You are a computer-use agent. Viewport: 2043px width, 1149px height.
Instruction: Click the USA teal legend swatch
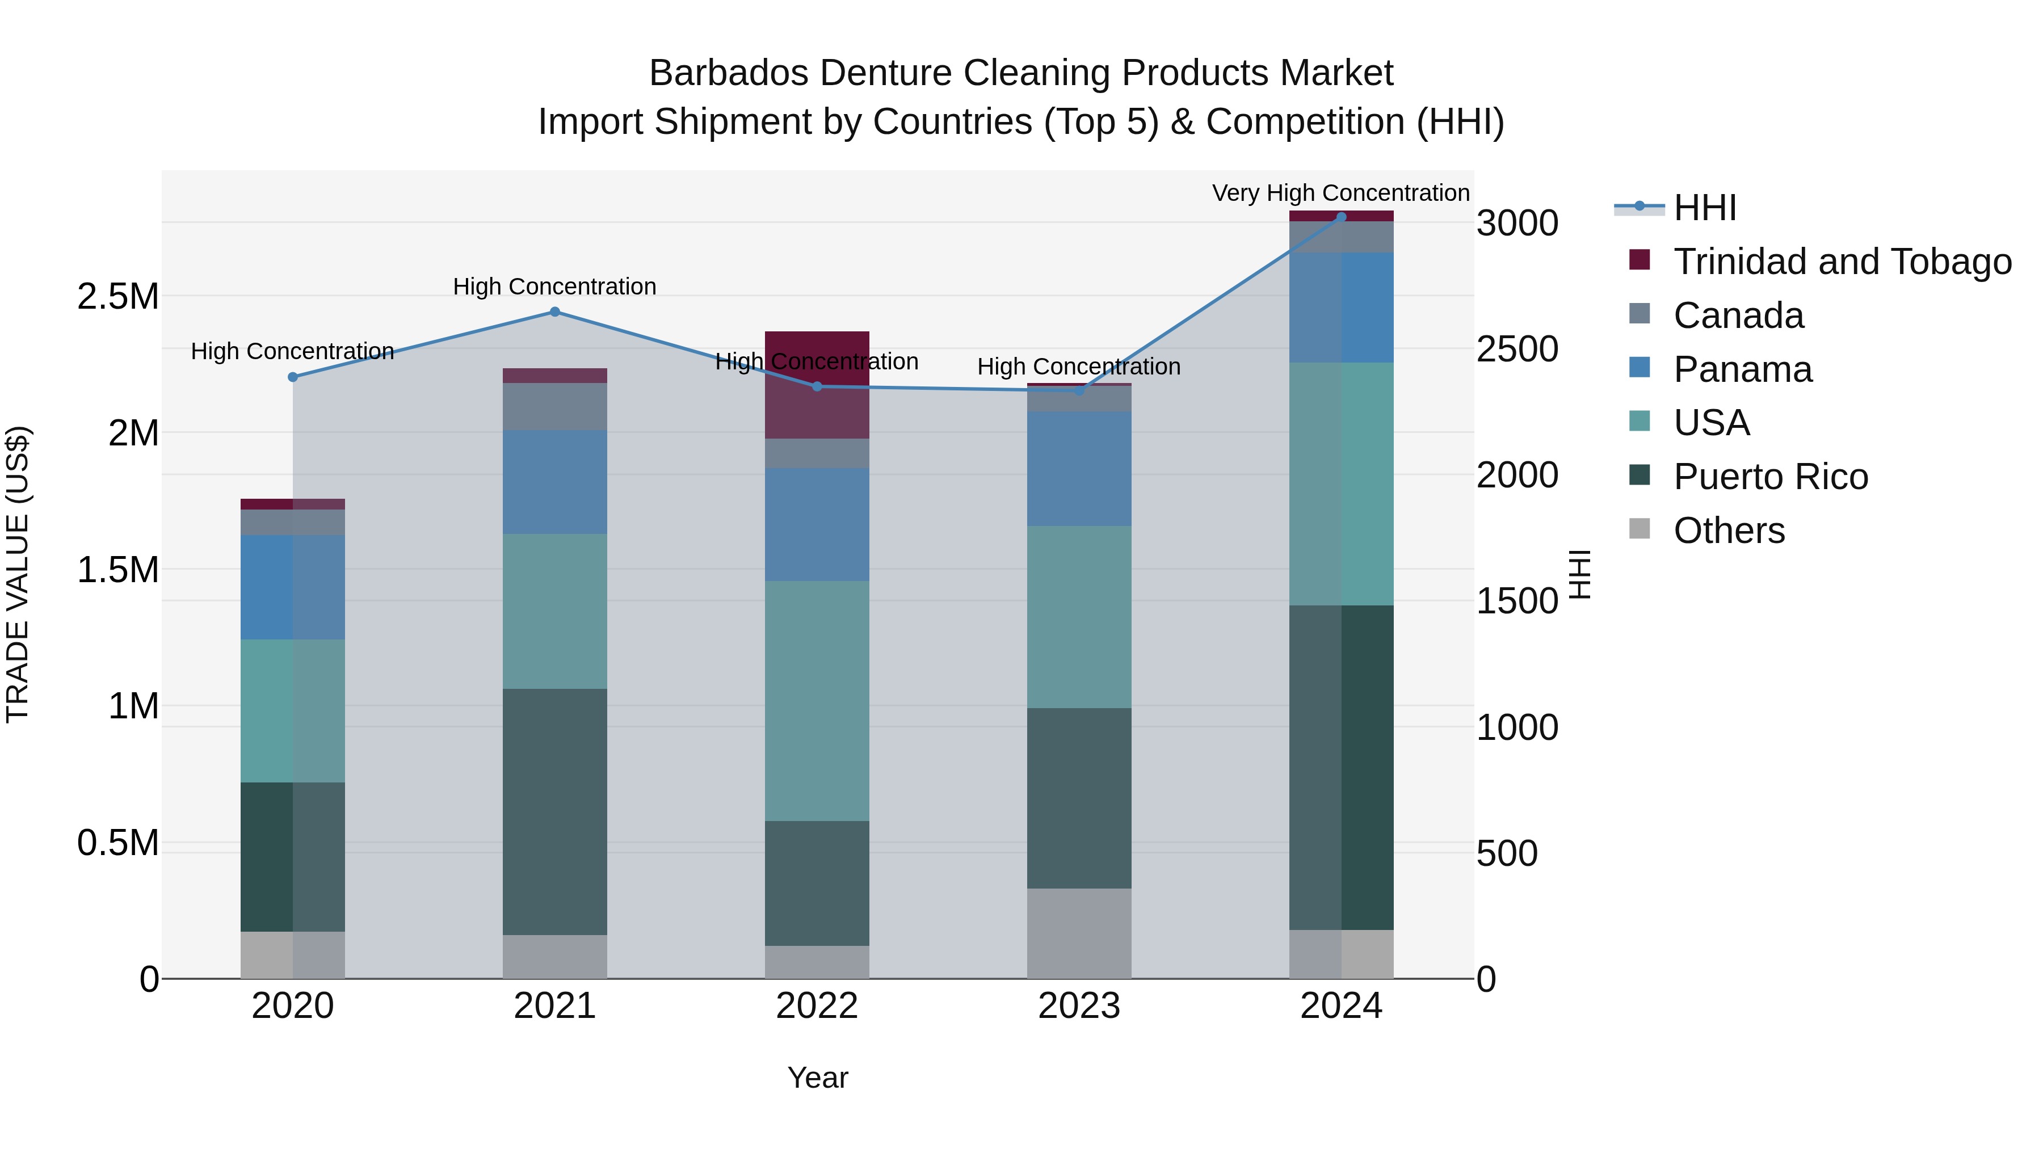coord(1640,420)
